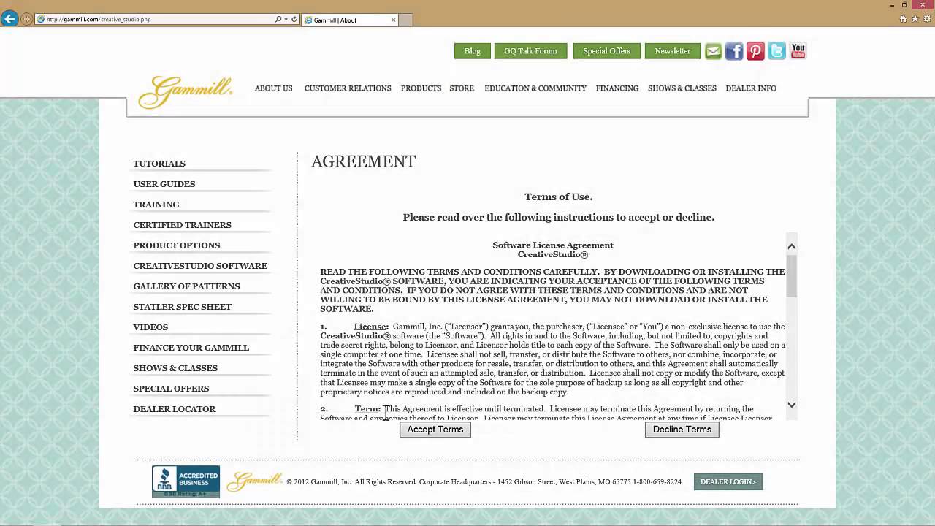The image size is (935, 526).
Task: Open the Pinterest icon link
Action: pos(755,51)
